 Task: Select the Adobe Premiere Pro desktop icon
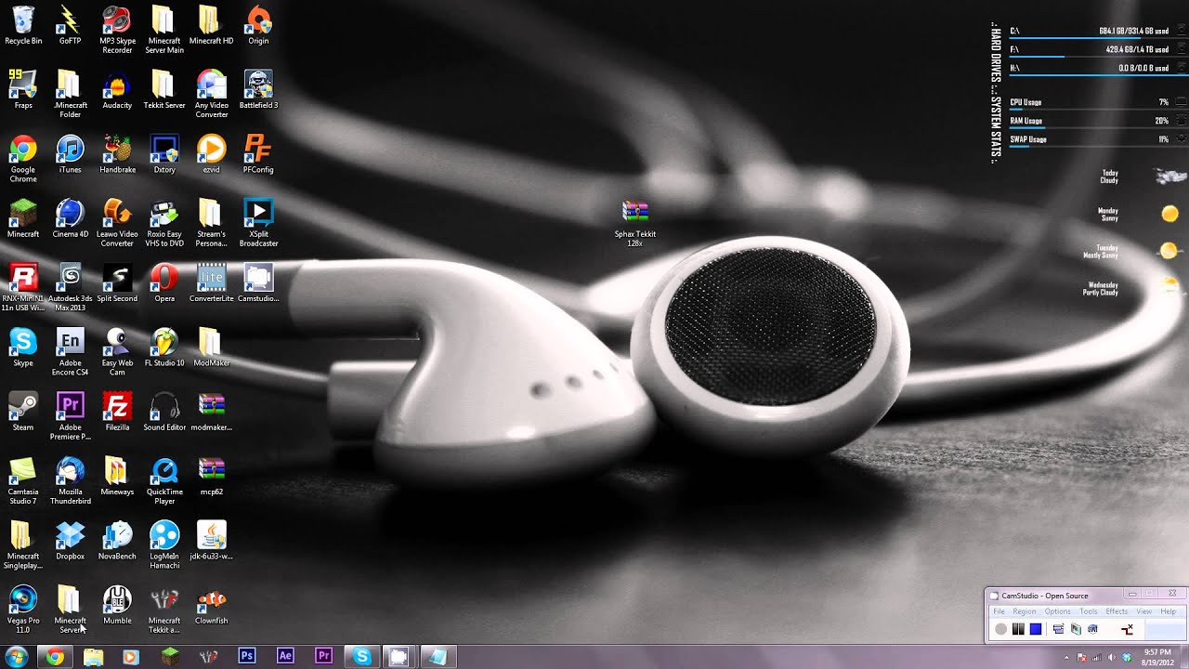(x=70, y=416)
